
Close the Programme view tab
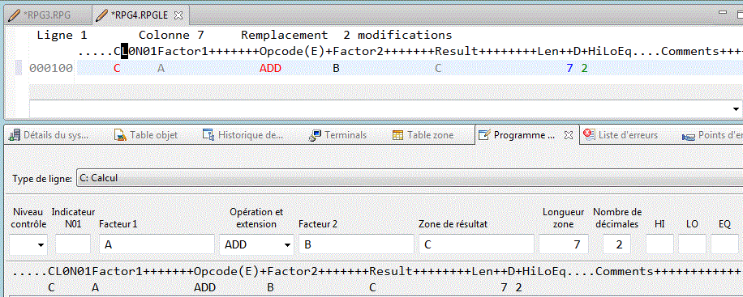tap(569, 135)
